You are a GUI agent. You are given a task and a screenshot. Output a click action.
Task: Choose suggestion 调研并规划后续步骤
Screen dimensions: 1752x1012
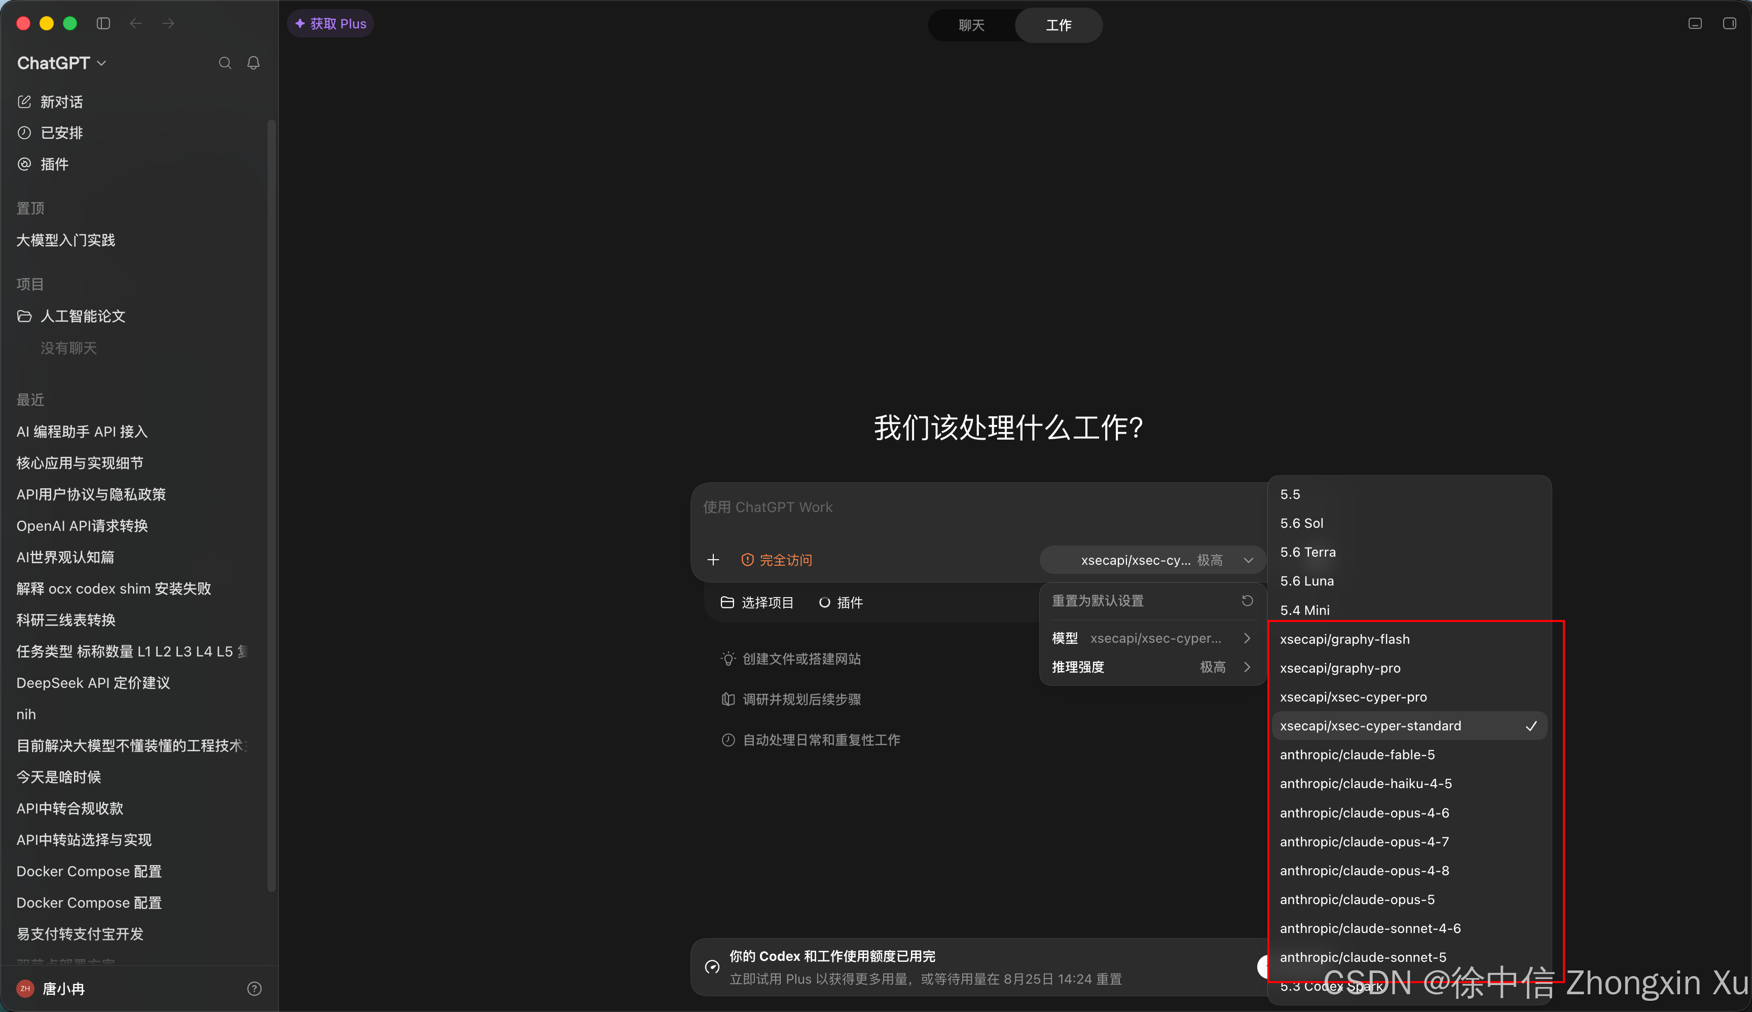(x=791, y=699)
